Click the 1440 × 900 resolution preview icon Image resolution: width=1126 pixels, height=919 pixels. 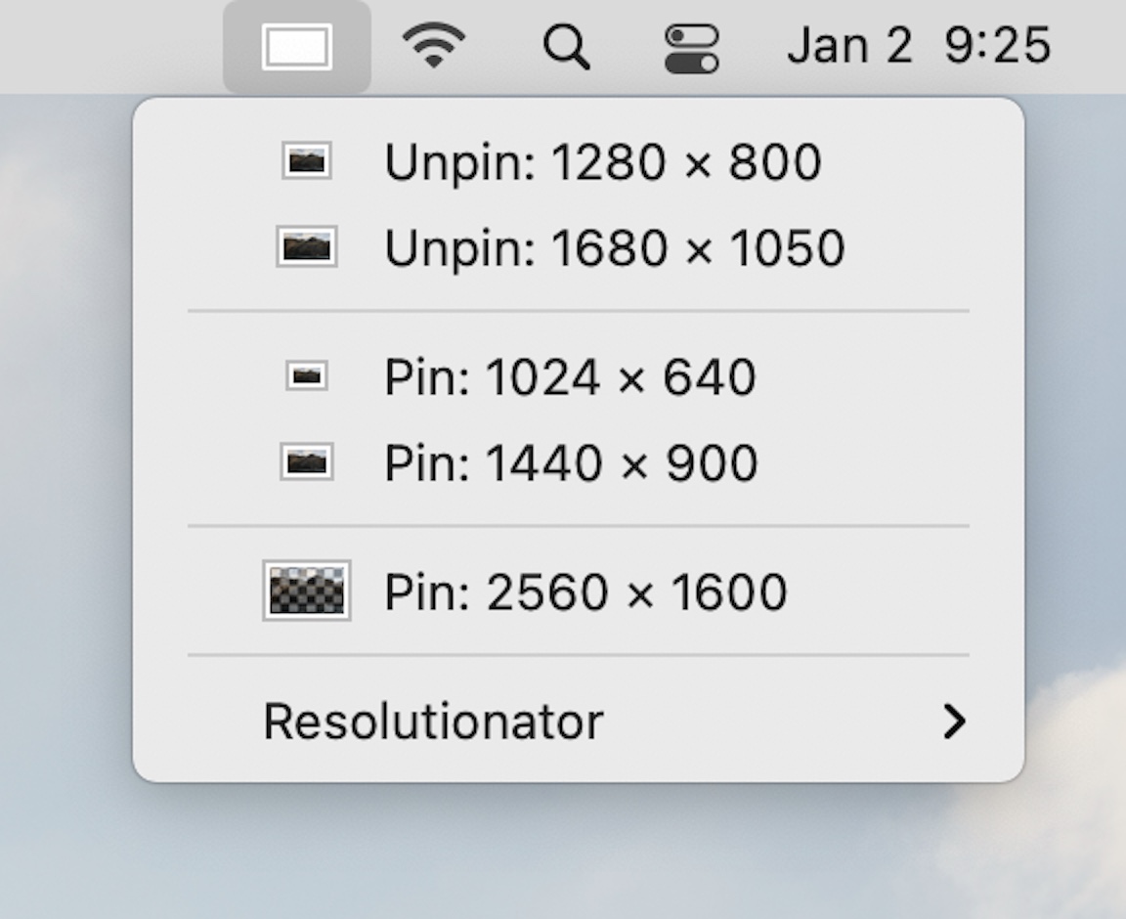[x=307, y=461]
